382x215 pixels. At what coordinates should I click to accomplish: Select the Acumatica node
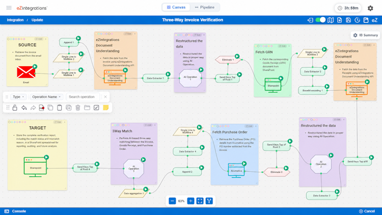tap(236, 170)
